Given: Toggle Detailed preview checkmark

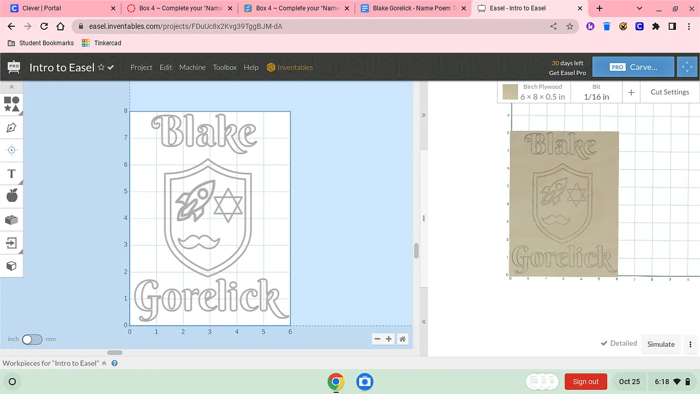Looking at the screenshot, I should (x=619, y=343).
